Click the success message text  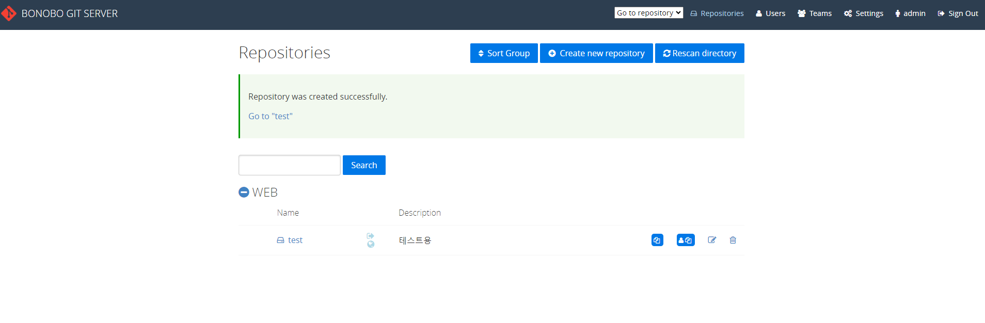(318, 96)
